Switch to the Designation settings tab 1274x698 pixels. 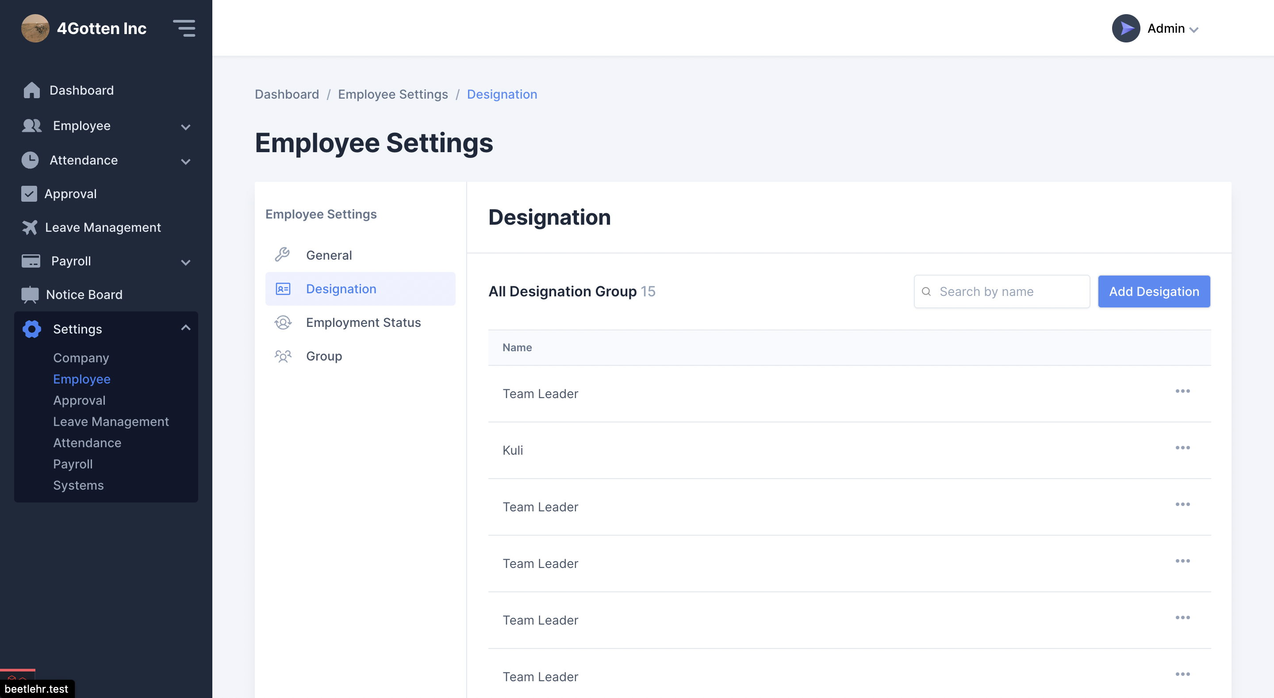[360, 288]
